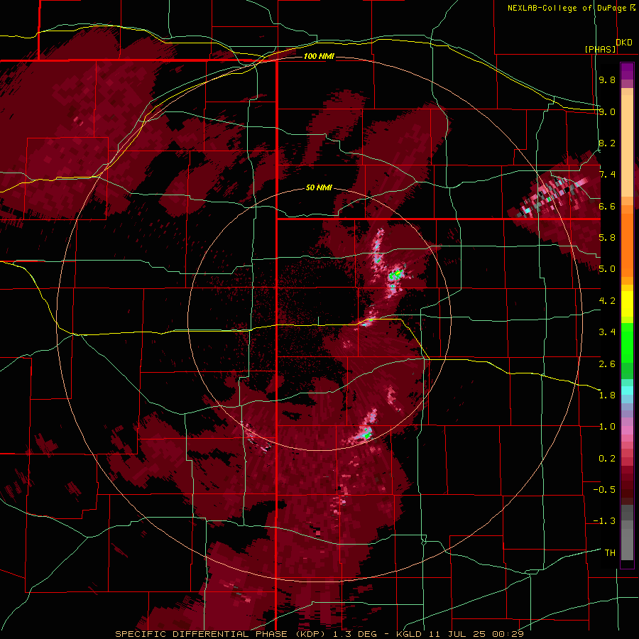The height and width of the screenshot is (639, 639).
Task: Click the 2.6 scale value
Action: tap(607, 364)
